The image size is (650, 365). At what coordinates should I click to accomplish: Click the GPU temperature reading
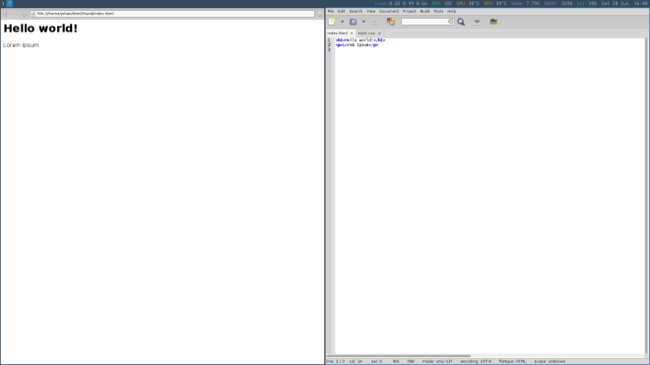tap(495, 3)
